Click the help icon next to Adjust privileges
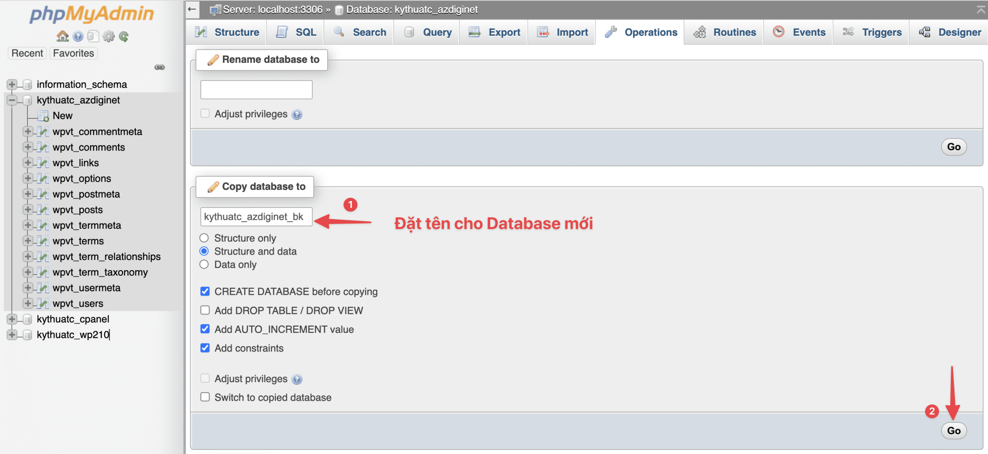Viewport: 988px width, 454px height. coord(296,114)
